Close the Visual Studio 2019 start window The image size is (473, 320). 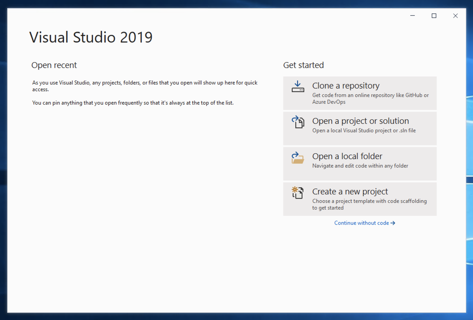pyautogui.click(x=455, y=16)
